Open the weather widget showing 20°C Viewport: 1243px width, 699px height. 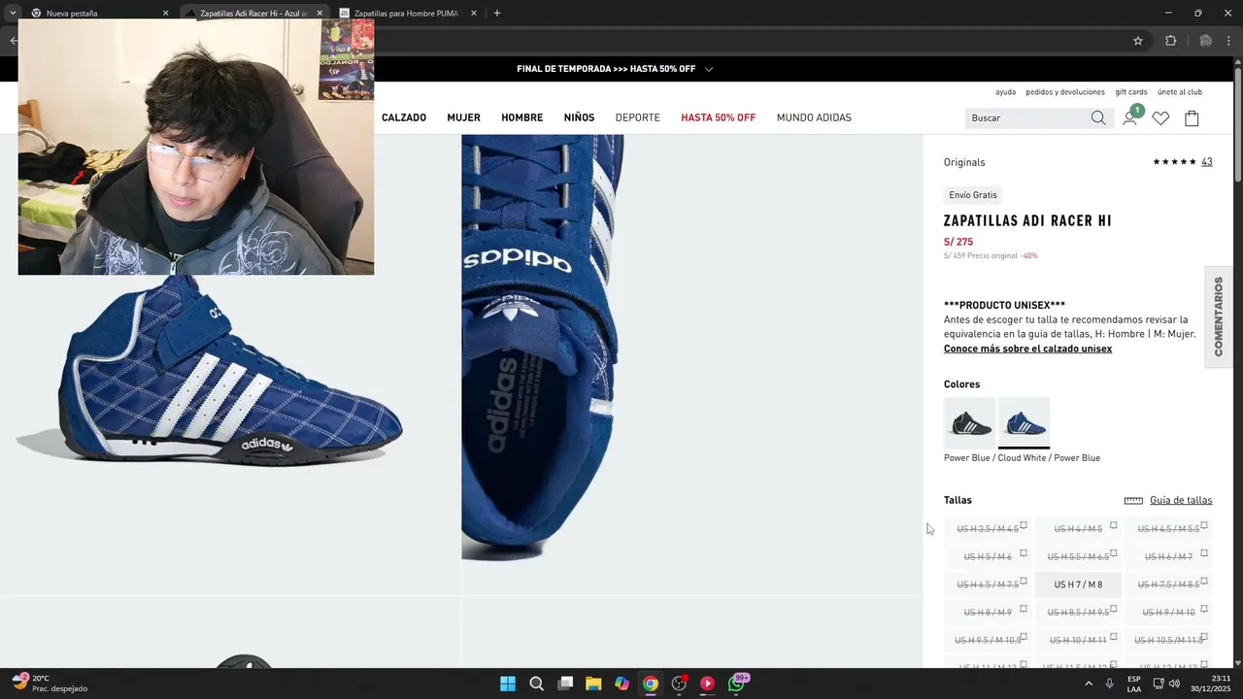tap(50, 683)
